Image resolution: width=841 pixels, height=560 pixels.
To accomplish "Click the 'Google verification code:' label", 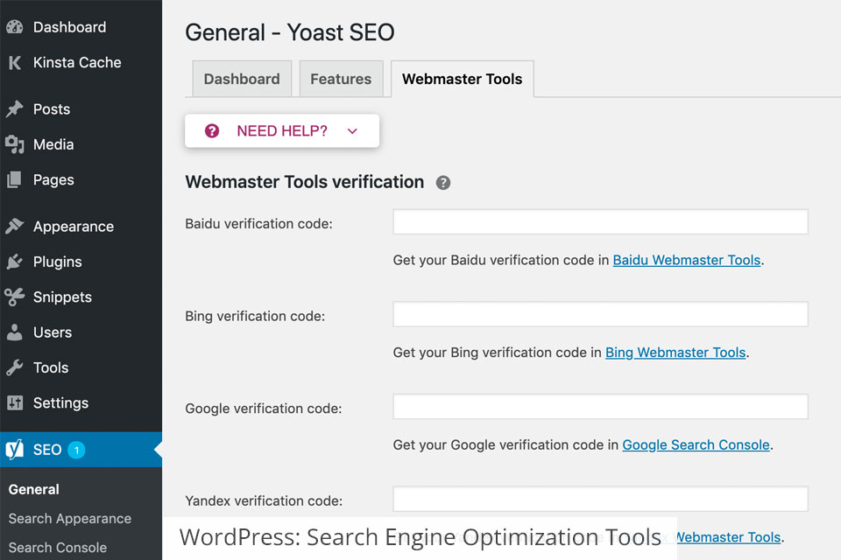I will coord(264,409).
